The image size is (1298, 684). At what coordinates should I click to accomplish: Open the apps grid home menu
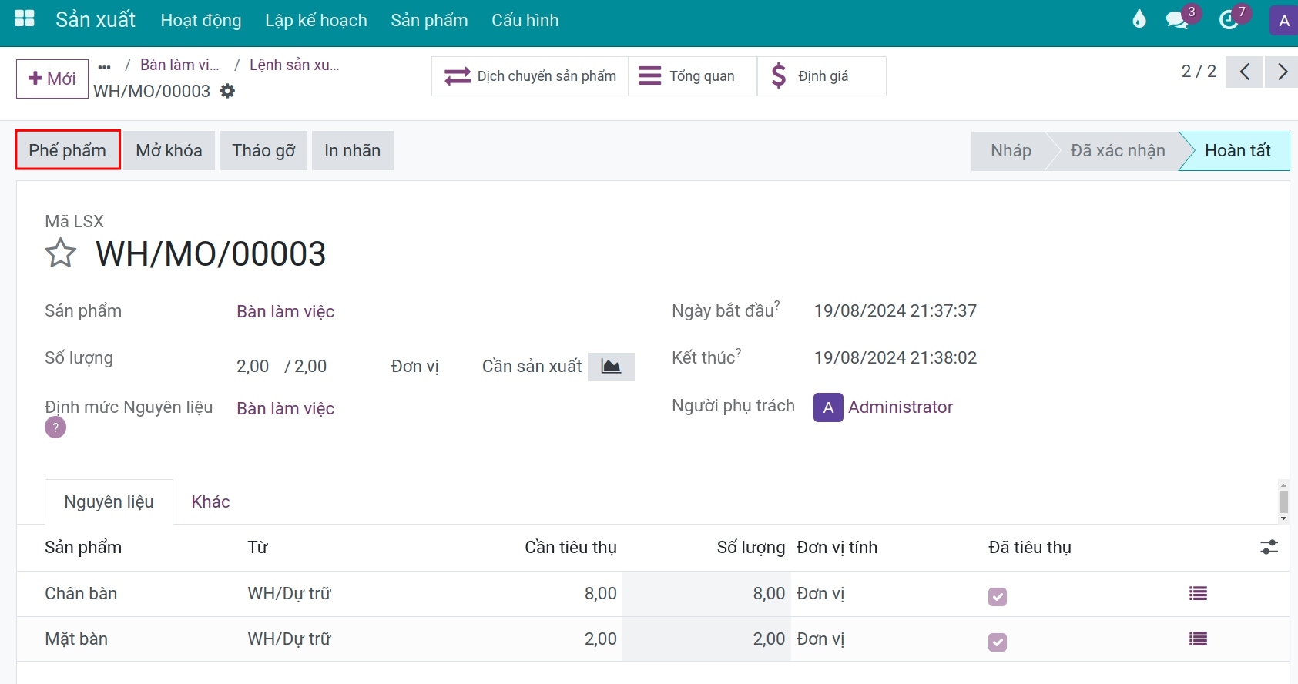(25, 19)
